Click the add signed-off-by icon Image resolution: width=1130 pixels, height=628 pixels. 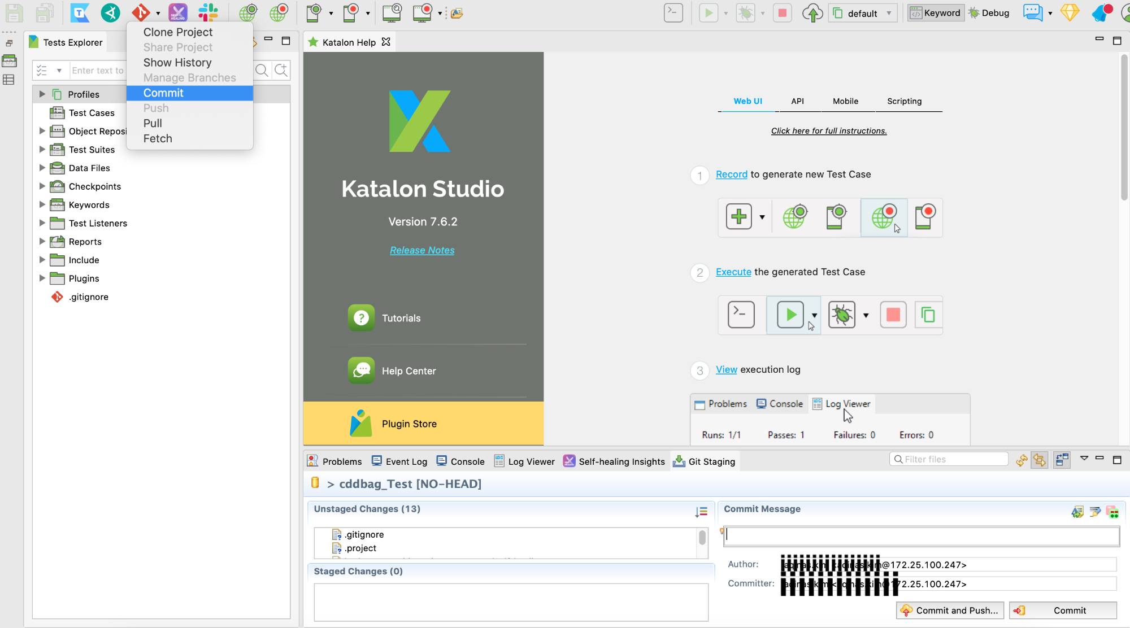pyautogui.click(x=1095, y=512)
